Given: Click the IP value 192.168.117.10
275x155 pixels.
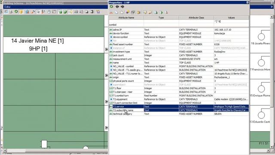Looking at the screenshot, I should point(223,30).
